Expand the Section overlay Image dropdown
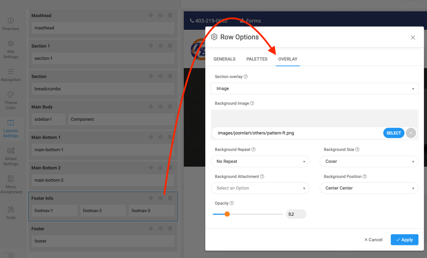Image resolution: width=427 pixels, height=258 pixels. (314, 89)
